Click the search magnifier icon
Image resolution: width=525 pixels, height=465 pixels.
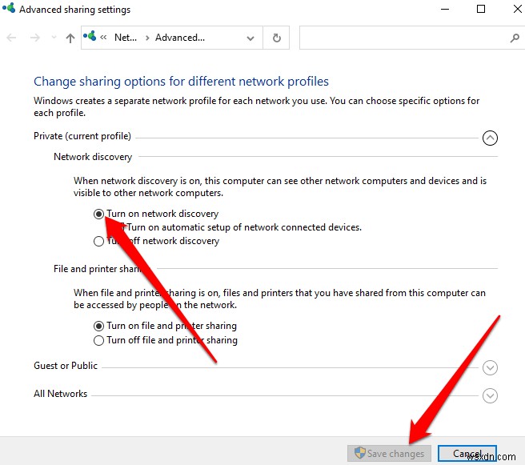pyautogui.click(x=515, y=38)
